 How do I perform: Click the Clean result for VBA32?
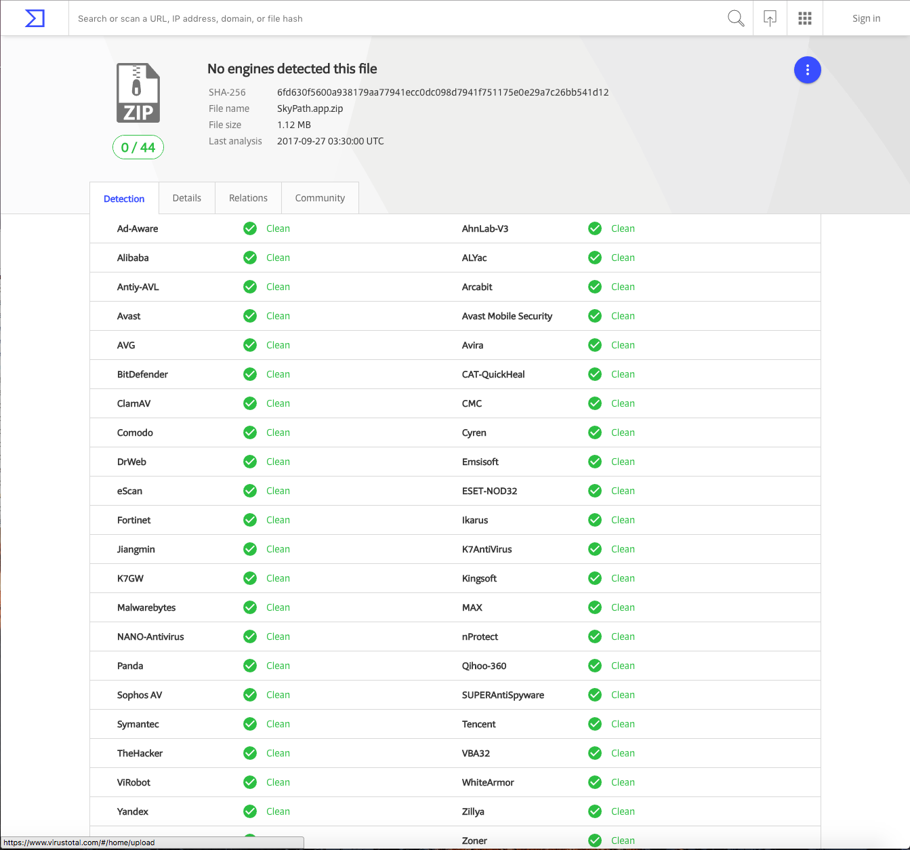(x=623, y=753)
